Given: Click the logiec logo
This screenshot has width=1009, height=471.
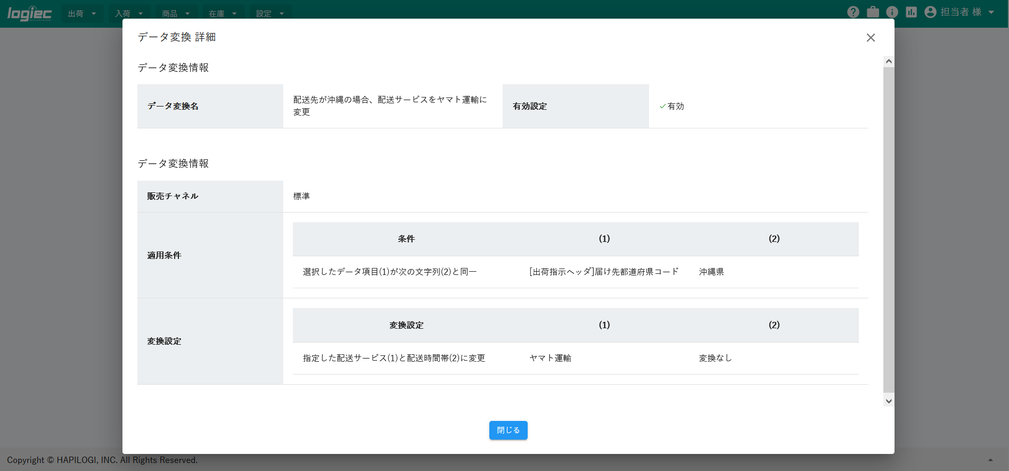Looking at the screenshot, I should tap(29, 13).
